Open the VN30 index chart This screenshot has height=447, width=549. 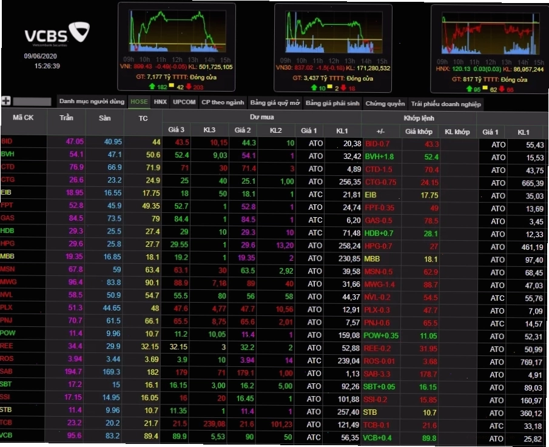pyautogui.click(x=334, y=33)
